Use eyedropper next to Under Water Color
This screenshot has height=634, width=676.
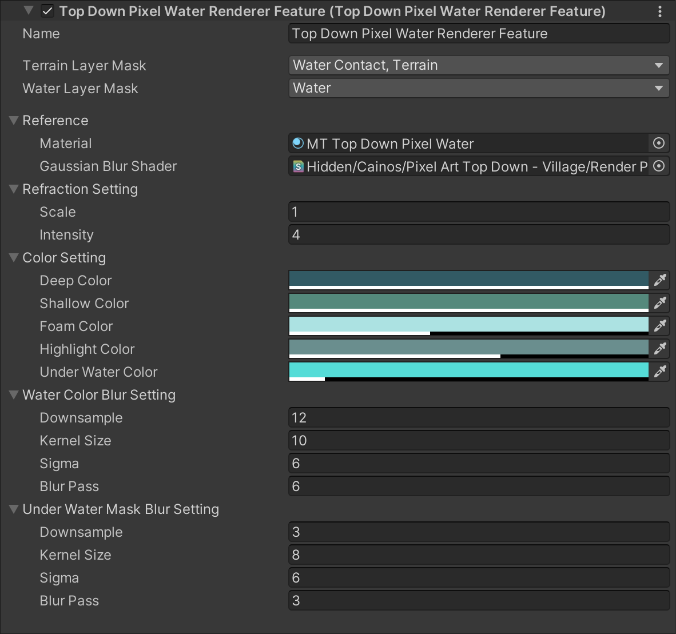pyautogui.click(x=660, y=372)
